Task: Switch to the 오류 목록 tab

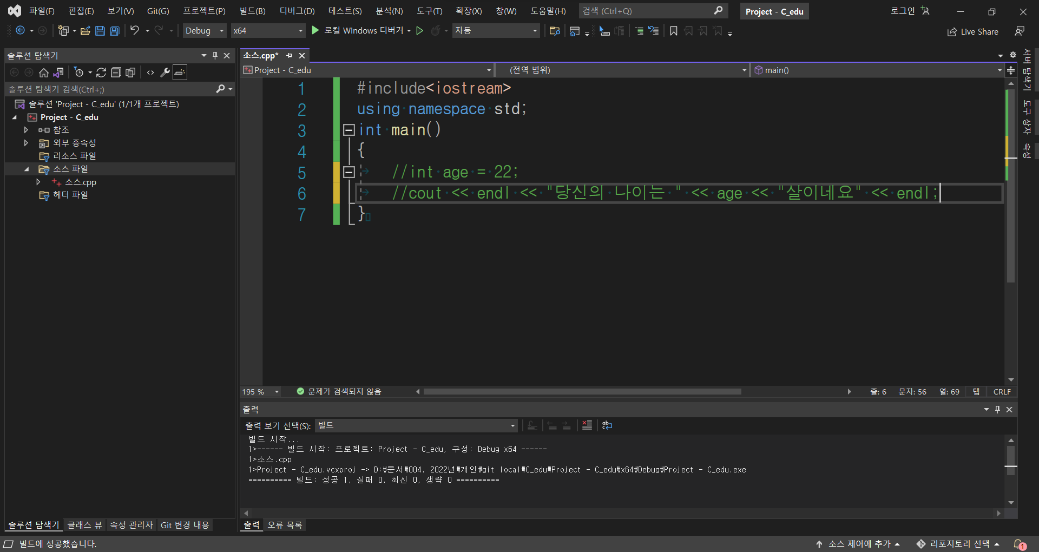Action: pyautogui.click(x=285, y=525)
